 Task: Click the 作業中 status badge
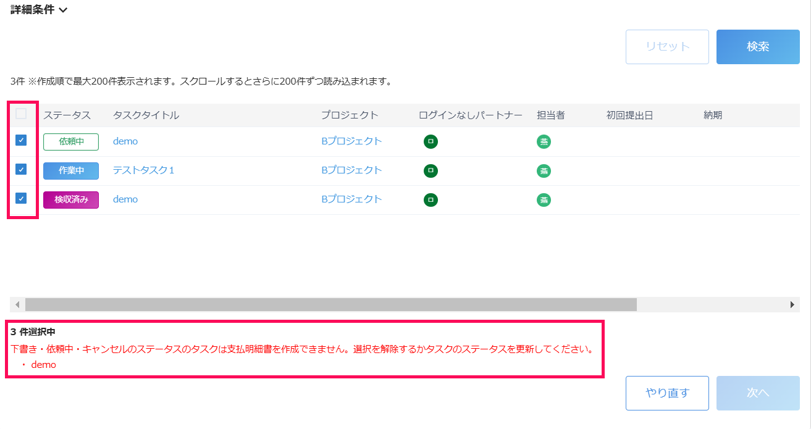coord(71,170)
